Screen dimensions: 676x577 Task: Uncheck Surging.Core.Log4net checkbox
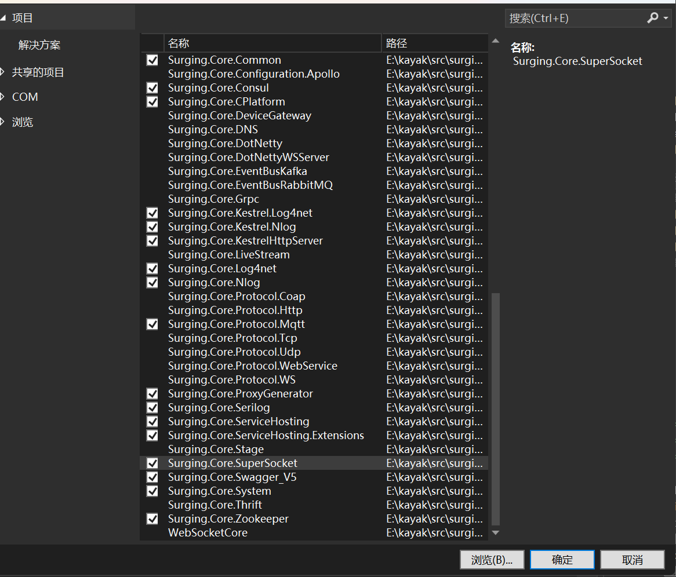pyautogui.click(x=152, y=268)
